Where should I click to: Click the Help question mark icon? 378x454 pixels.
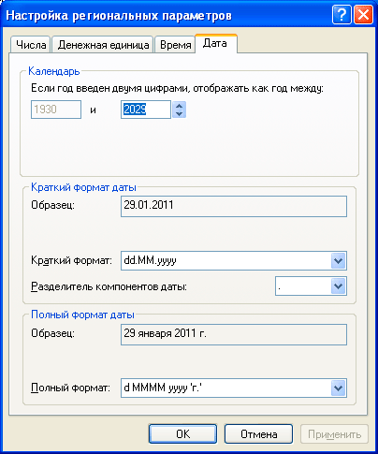click(342, 15)
